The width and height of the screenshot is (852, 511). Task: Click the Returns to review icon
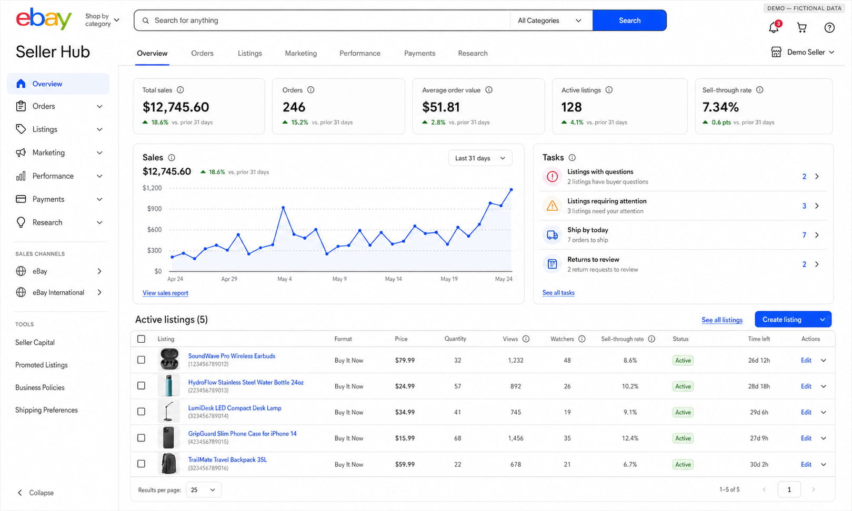pos(552,264)
